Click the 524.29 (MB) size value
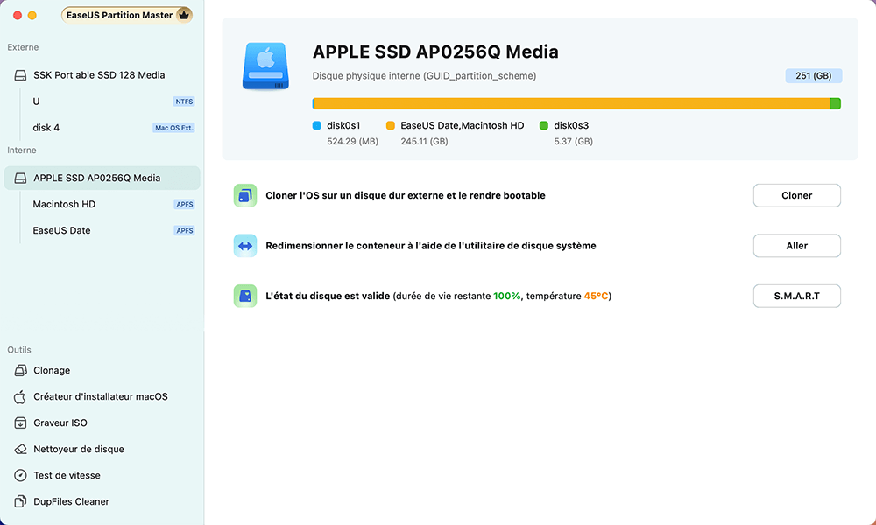The height and width of the screenshot is (525, 876). (x=352, y=142)
